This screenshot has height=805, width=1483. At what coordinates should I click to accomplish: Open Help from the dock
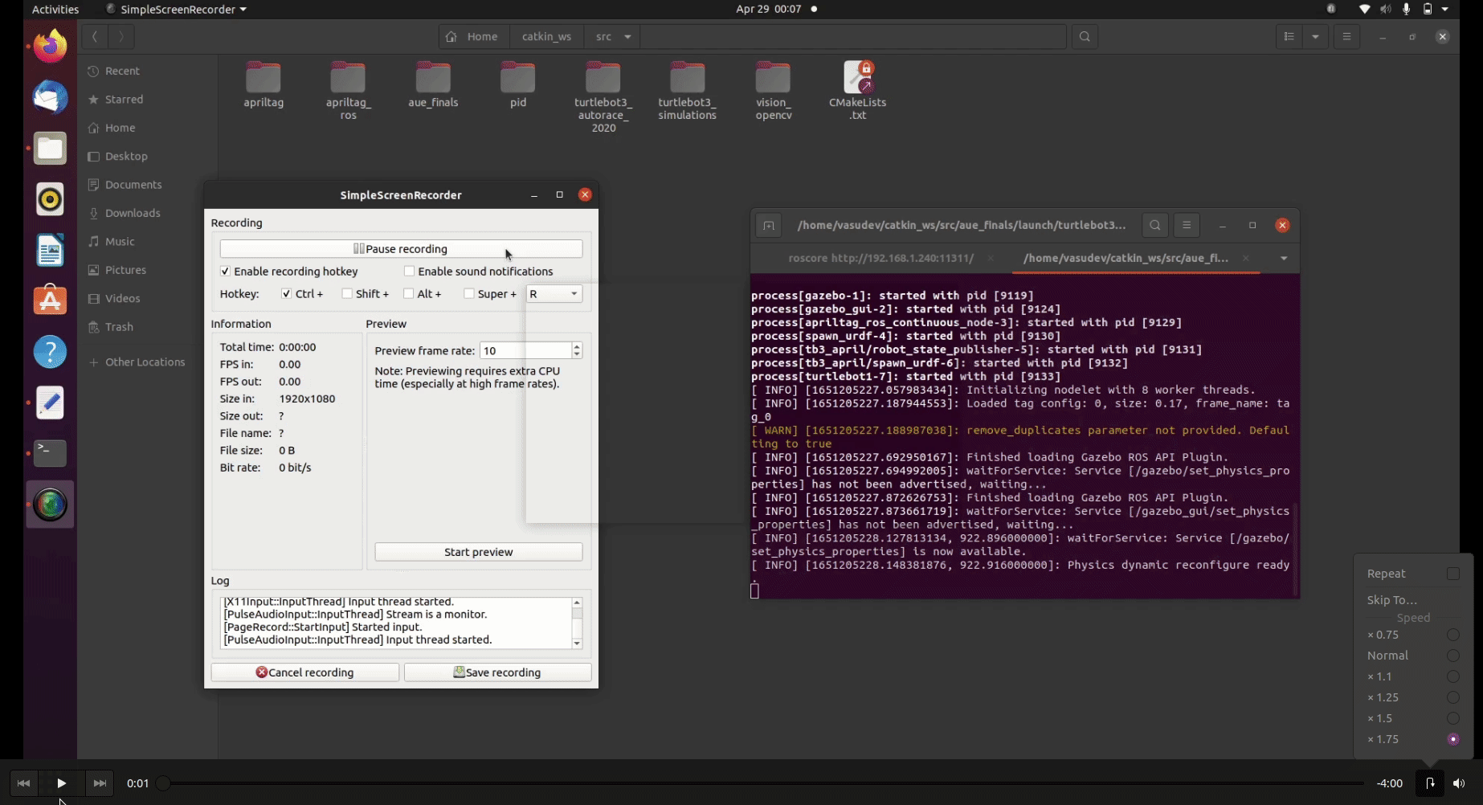(x=50, y=352)
